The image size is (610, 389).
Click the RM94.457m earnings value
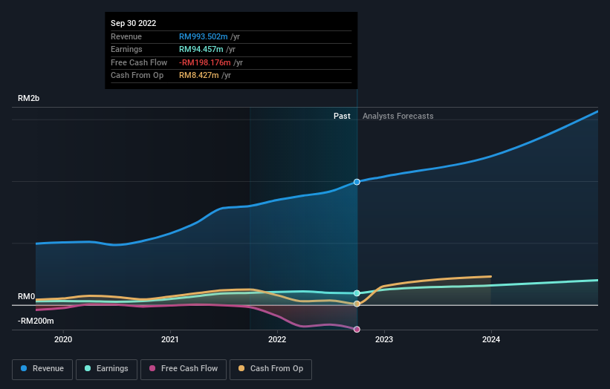pos(201,49)
